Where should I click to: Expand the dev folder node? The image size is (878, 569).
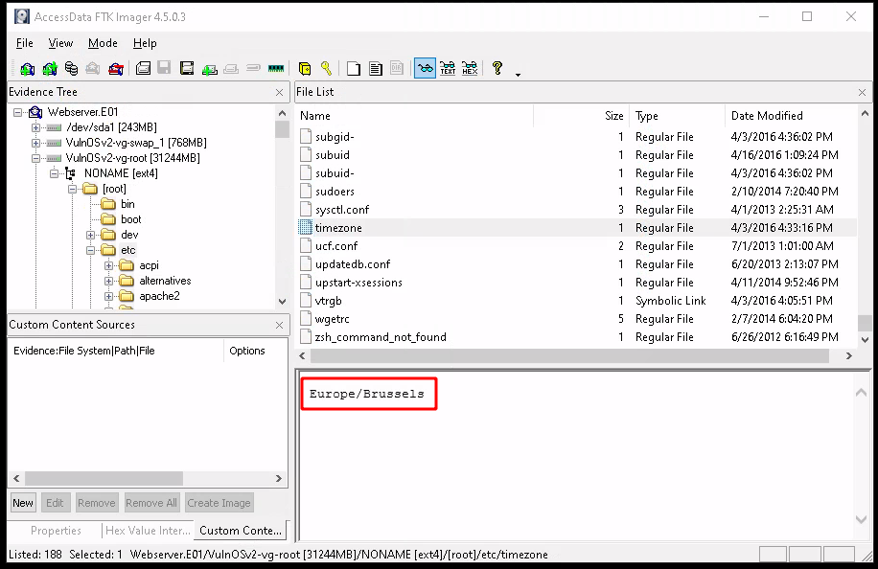click(x=91, y=235)
